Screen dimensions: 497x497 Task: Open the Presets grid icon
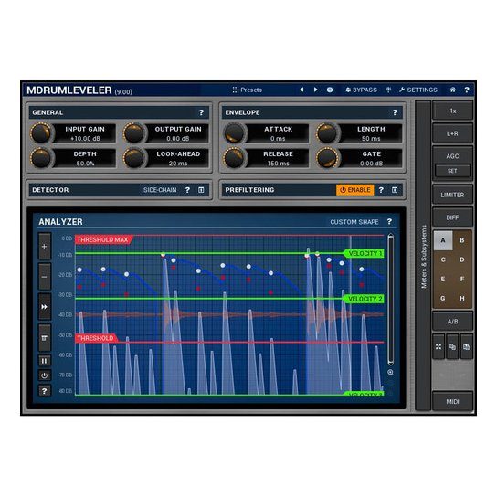point(236,90)
